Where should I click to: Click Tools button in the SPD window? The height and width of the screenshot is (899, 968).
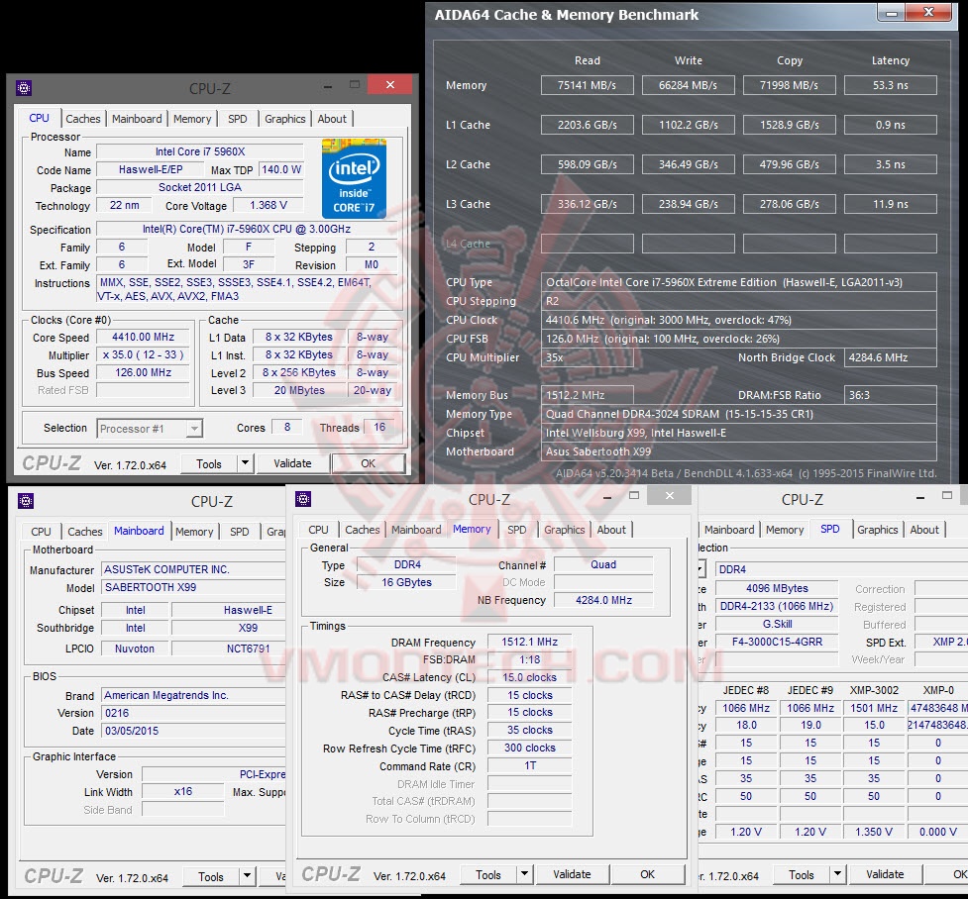tap(802, 875)
